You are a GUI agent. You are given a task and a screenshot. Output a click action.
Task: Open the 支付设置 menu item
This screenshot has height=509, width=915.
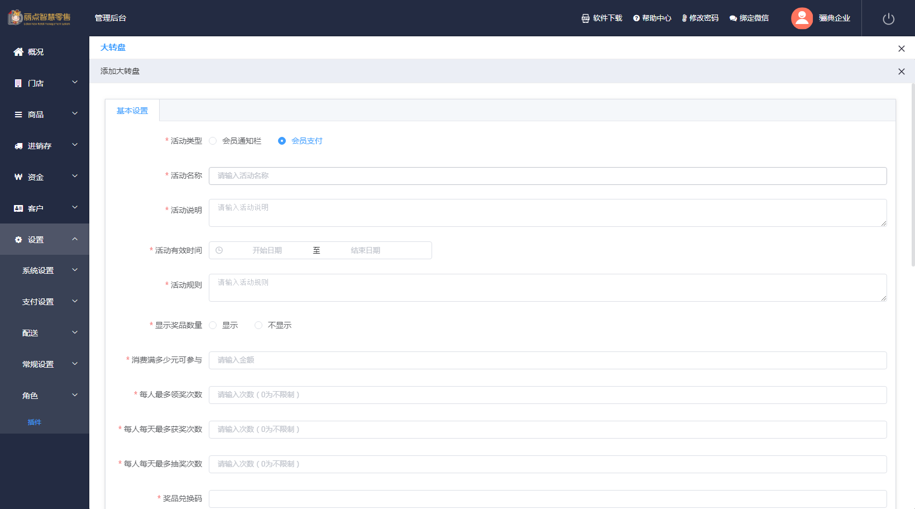(x=38, y=302)
